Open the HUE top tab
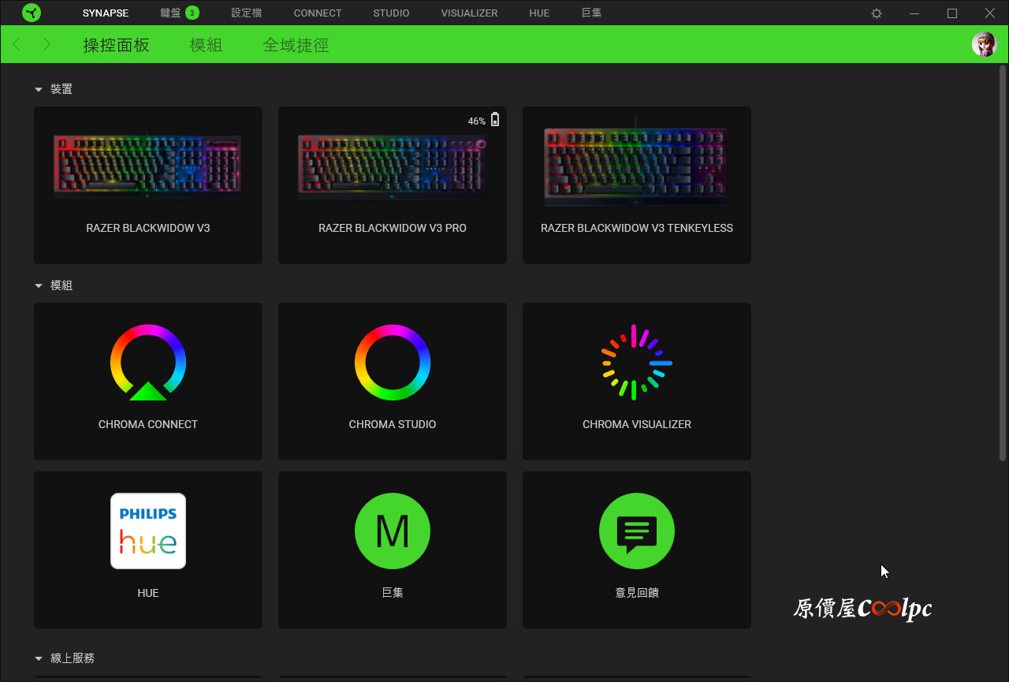 [x=539, y=13]
